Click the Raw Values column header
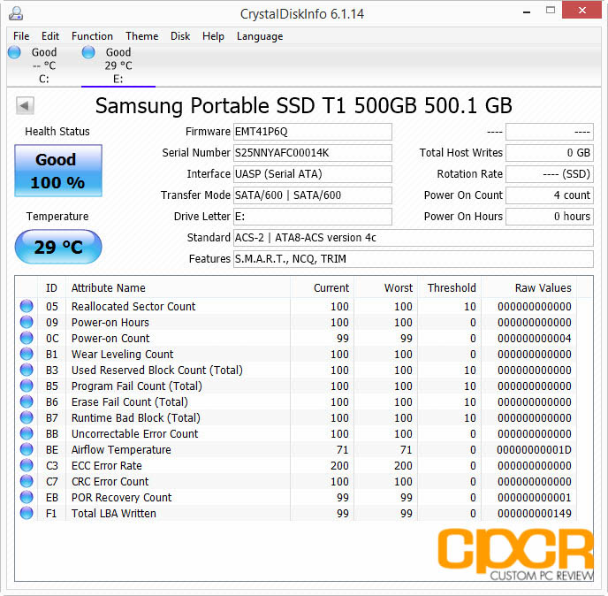The height and width of the screenshot is (596, 608). (528, 288)
